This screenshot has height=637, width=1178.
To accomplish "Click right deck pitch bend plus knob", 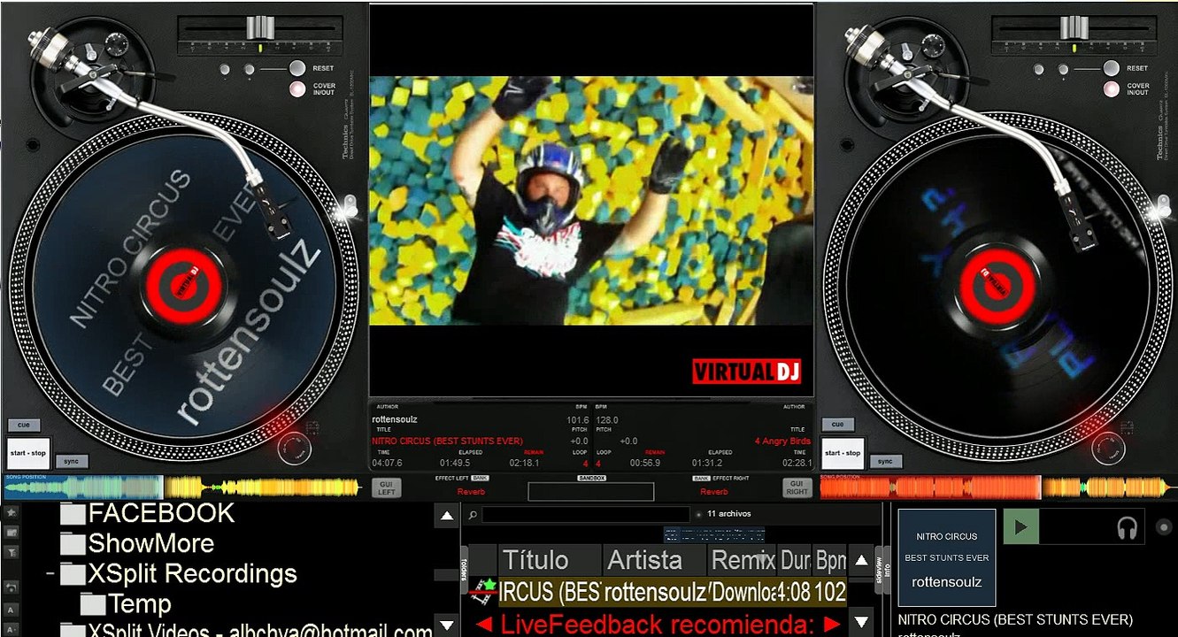I will pyautogui.click(x=1062, y=69).
